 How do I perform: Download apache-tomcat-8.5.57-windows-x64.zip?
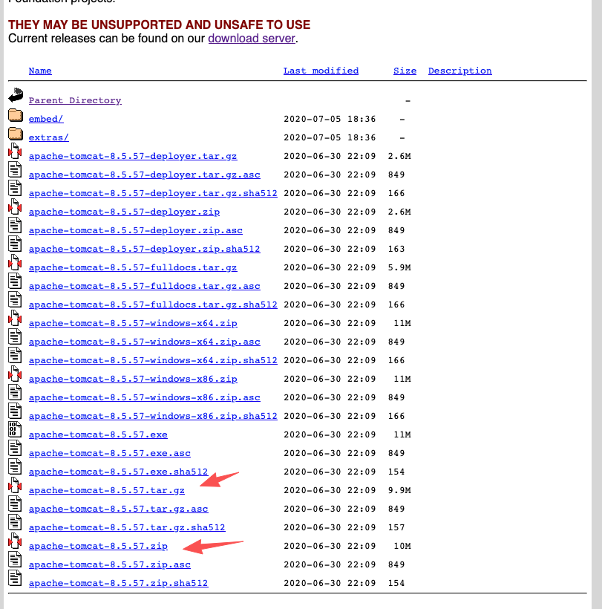pyautogui.click(x=133, y=323)
